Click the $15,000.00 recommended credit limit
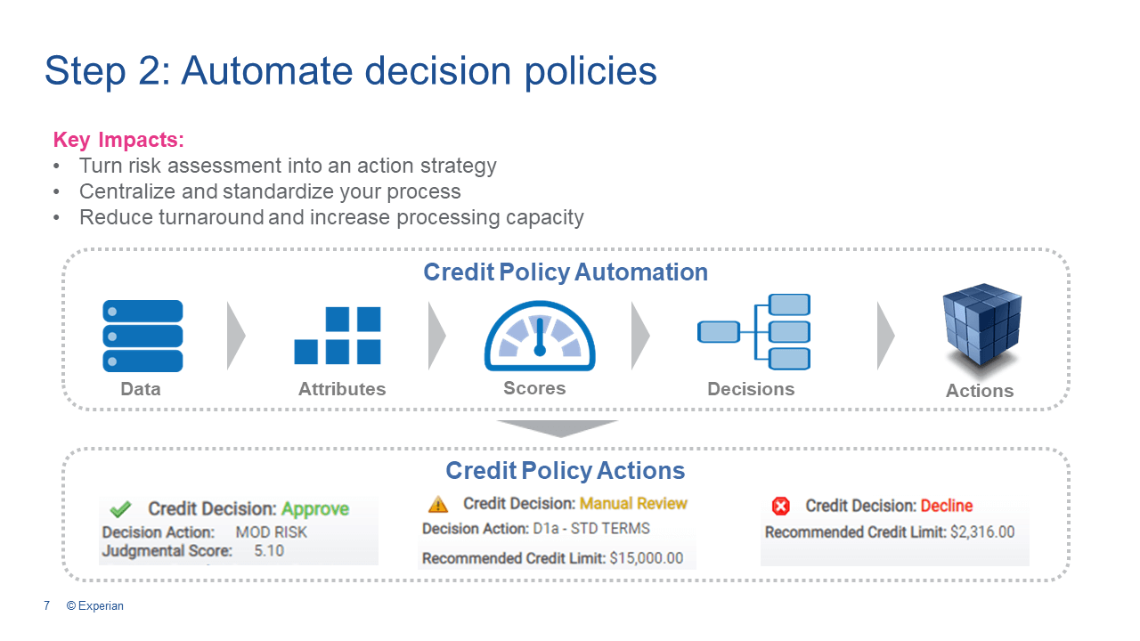This screenshot has width=1140, height=641. tap(647, 558)
